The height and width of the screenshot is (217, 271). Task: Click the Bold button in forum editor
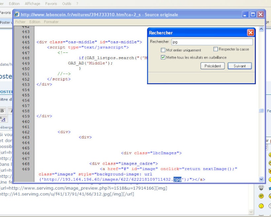pyautogui.click(x=2, y=111)
